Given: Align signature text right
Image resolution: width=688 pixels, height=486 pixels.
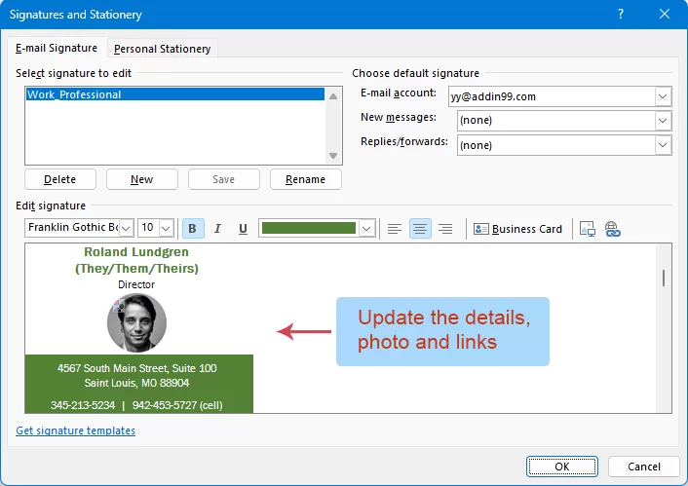Looking at the screenshot, I should pyautogui.click(x=445, y=229).
